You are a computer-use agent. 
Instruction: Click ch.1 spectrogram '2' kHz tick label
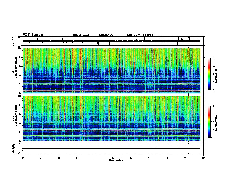pyautogui.click(x=20, y=84)
